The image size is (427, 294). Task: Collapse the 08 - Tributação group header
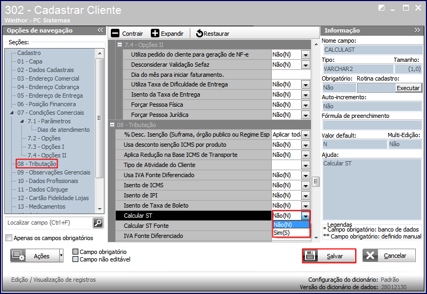click(x=112, y=124)
